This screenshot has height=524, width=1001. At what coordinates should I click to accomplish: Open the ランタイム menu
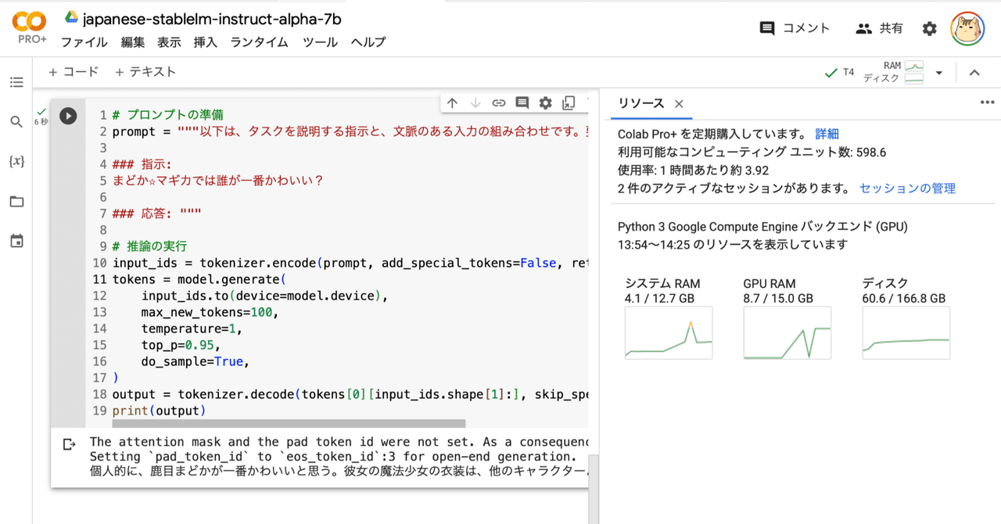tap(258, 43)
